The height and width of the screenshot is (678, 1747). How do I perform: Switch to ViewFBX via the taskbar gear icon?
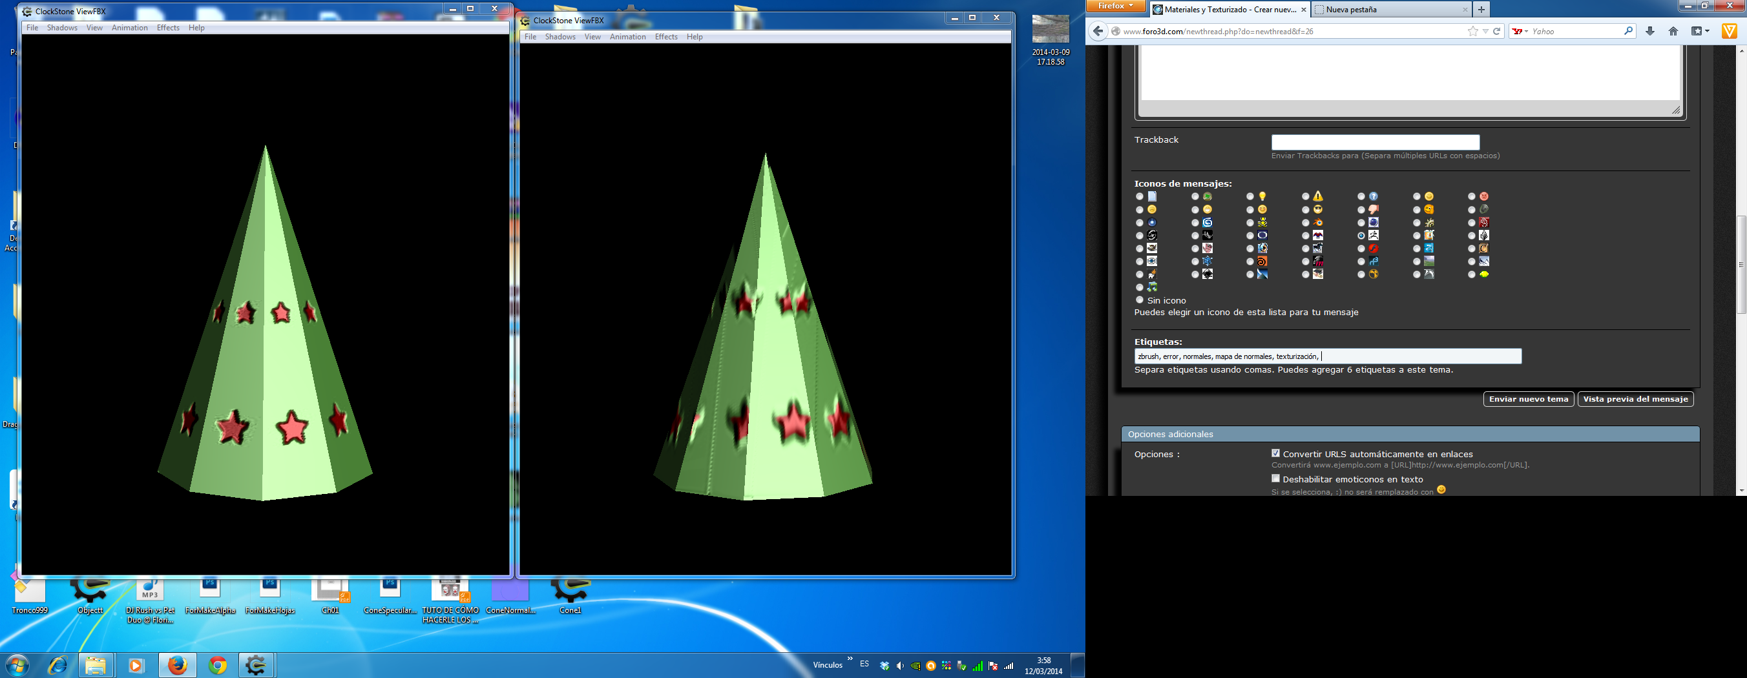(x=256, y=666)
